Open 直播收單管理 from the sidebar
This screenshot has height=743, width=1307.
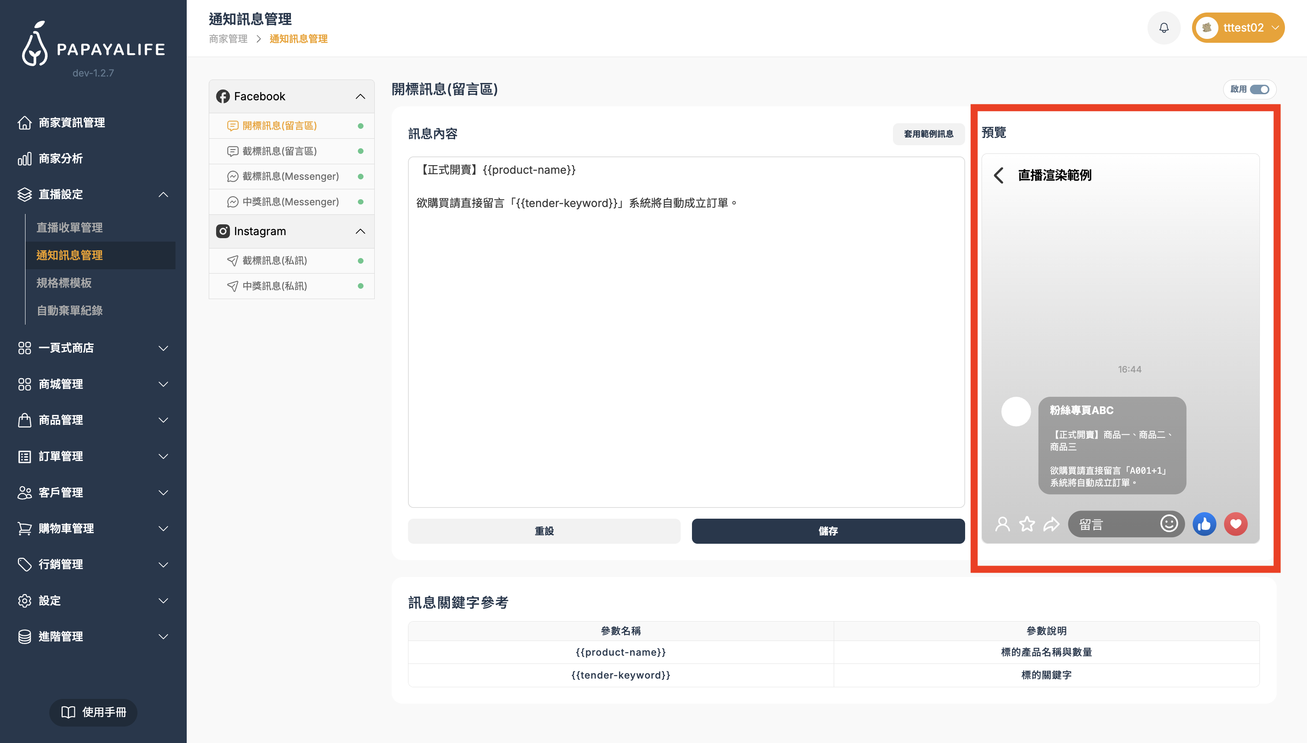pos(70,228)
